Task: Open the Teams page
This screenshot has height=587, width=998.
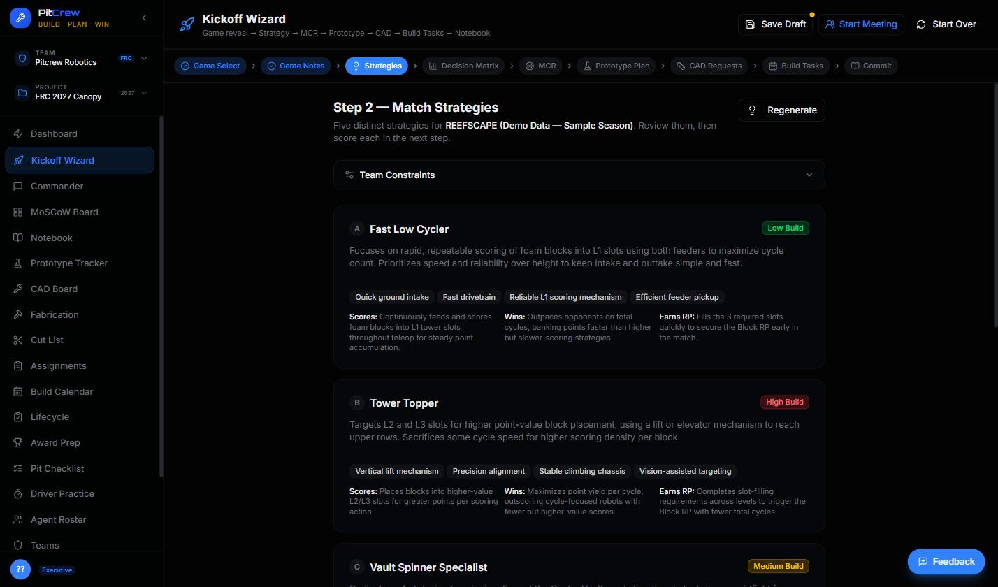Action: (x=80, y=546)
